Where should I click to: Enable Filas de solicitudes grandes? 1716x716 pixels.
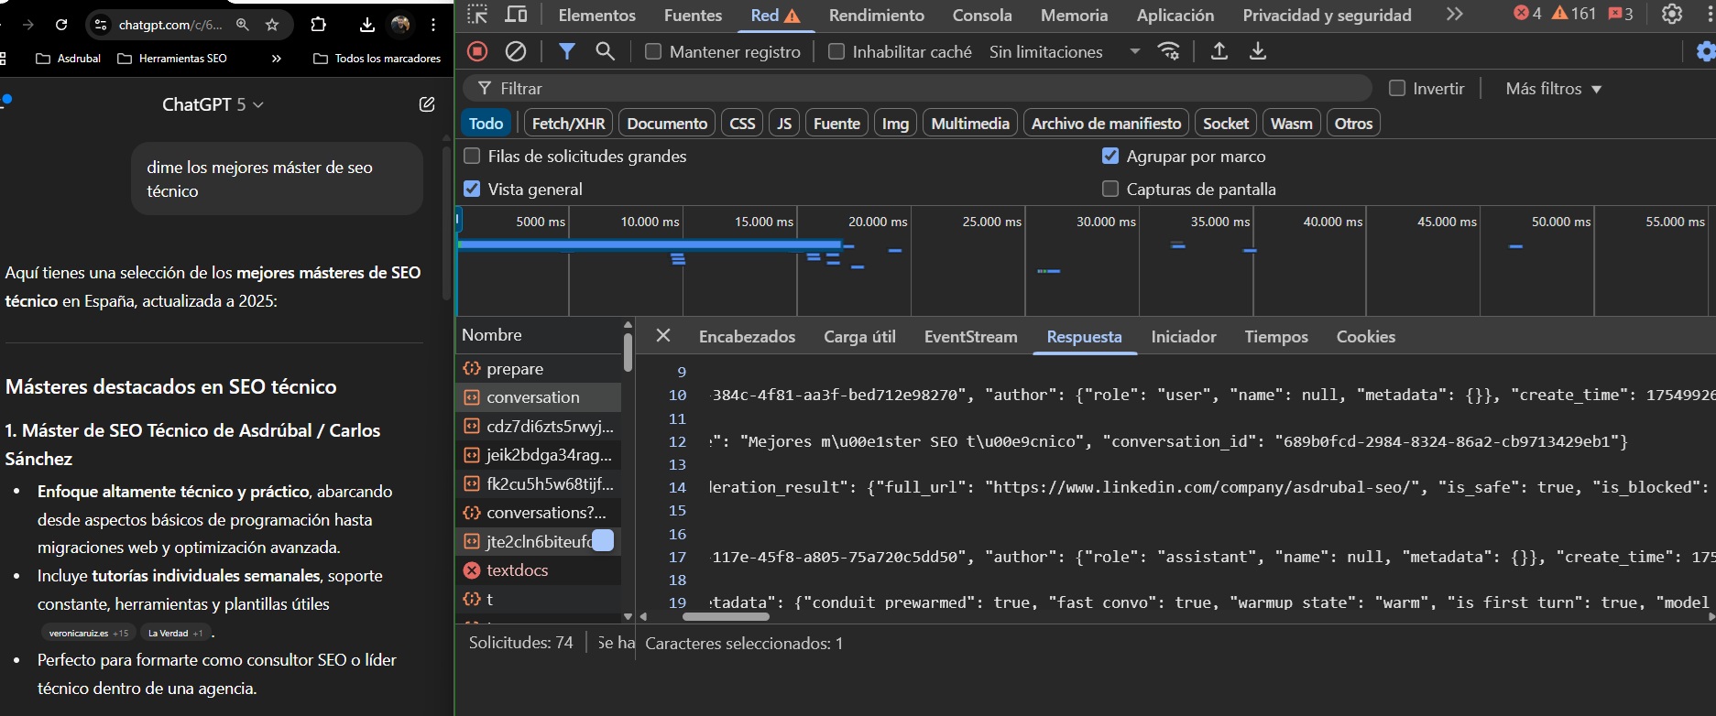point(472,157)
